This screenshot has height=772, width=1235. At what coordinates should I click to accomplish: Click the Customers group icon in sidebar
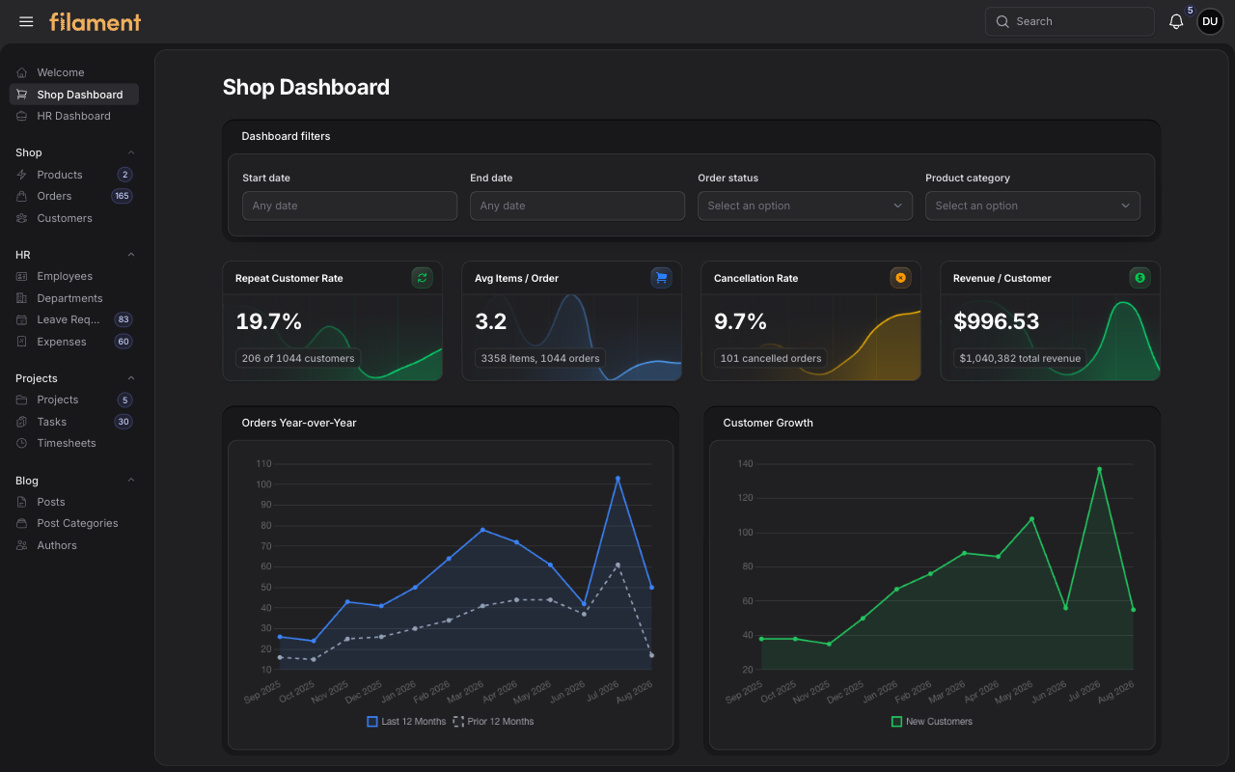pyautogui.click(x=22, y=218)
